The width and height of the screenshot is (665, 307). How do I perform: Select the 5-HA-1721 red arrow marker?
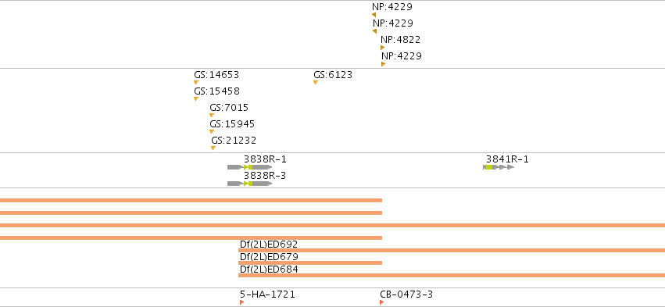pyautogui.click(x=241, y=302)
